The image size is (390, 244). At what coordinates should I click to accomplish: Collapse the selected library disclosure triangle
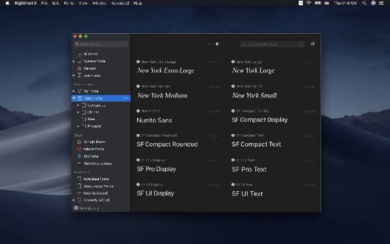74,98
